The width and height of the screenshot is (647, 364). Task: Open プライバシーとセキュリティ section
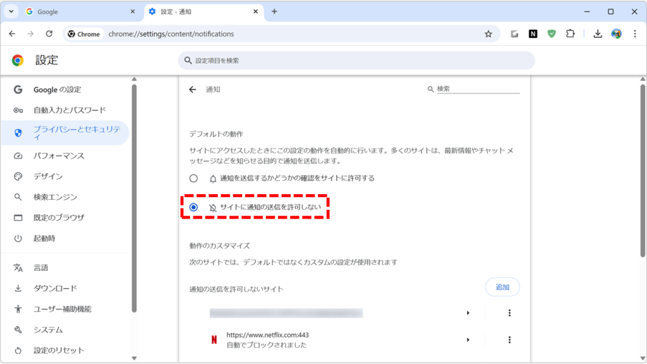click(x=65, y=133)
